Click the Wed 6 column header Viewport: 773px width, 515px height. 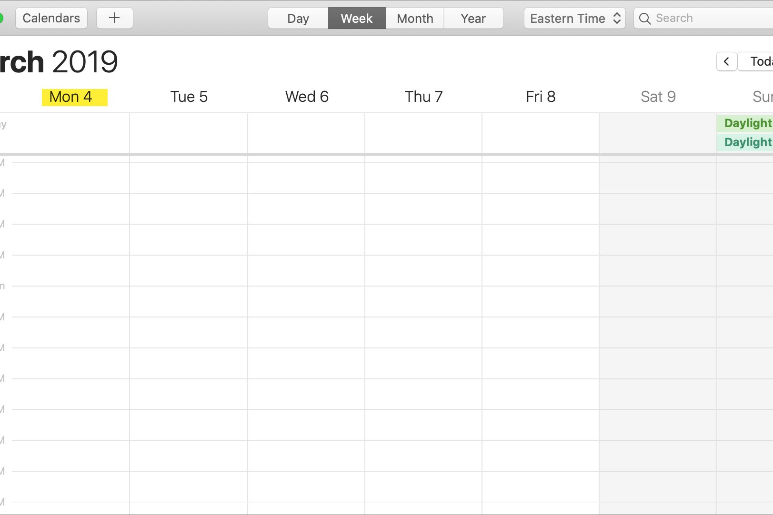coord(307,97)
